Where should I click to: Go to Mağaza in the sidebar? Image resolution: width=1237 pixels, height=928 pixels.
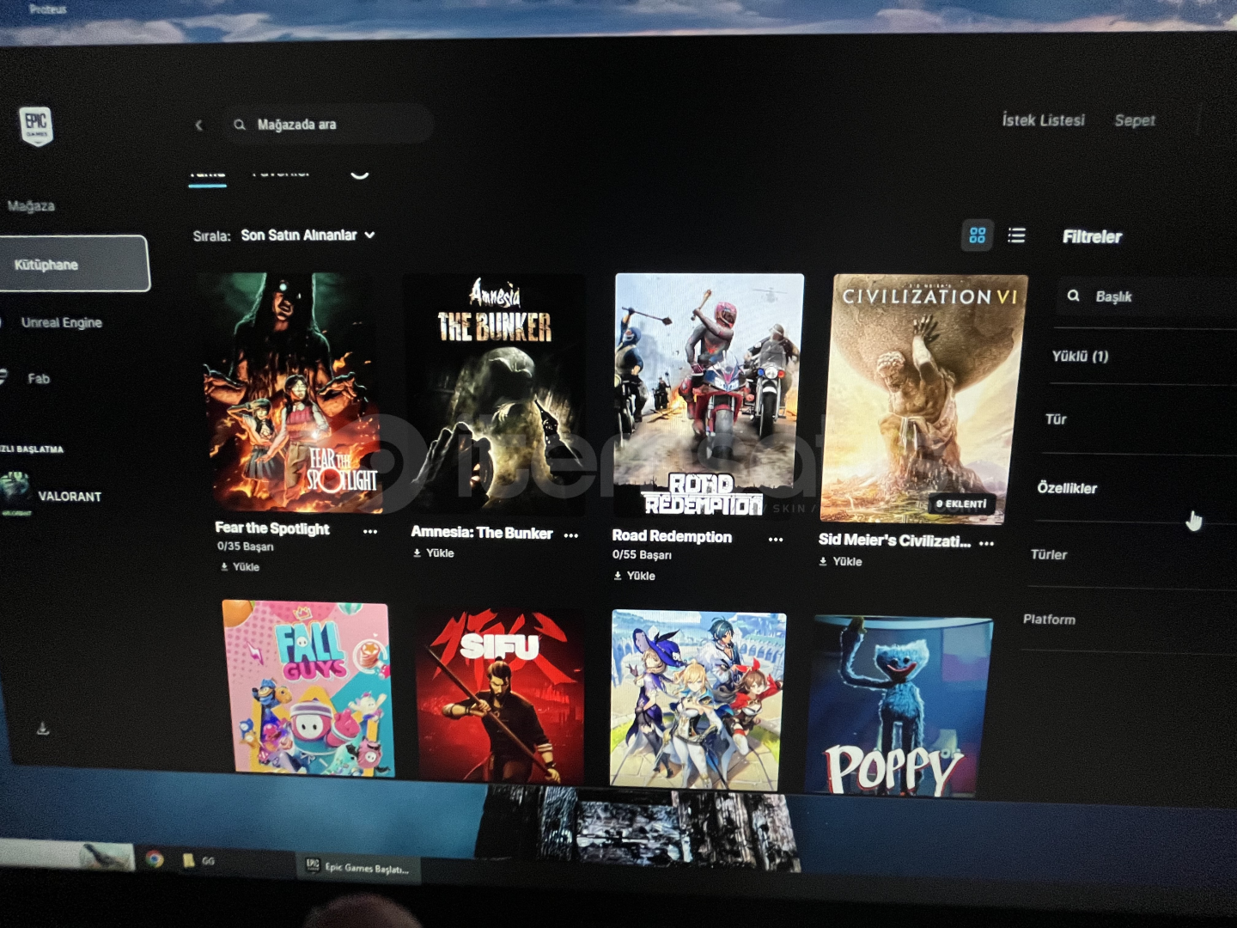tap(31, 206)
